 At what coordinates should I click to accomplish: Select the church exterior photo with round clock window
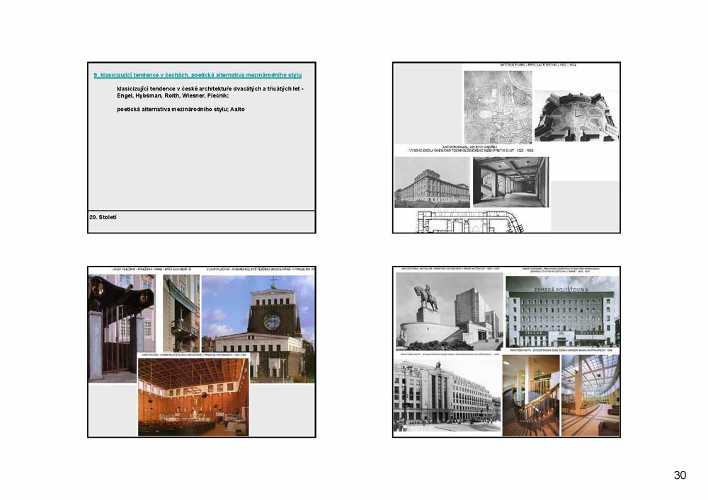258,329
